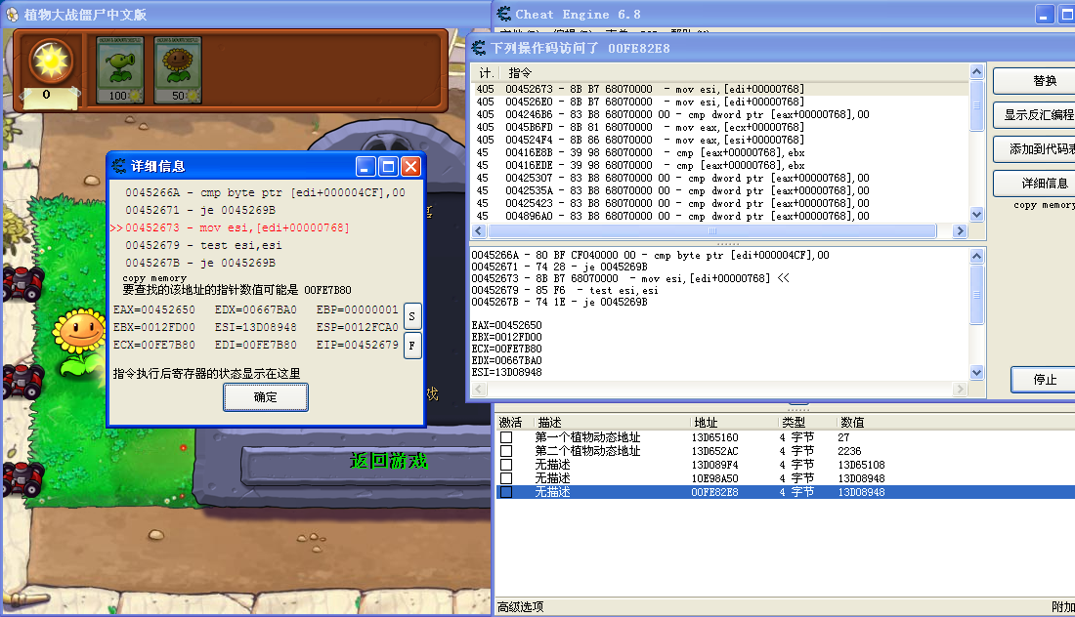The width and height of the screenshot is (1075, 617).
Task: Click the sun counter icon in the seed bar
Action: click(x=51, y=62)
